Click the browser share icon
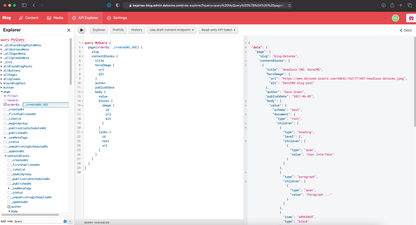Viewport: 416px width, 225px height. click(x=392, y=5)
